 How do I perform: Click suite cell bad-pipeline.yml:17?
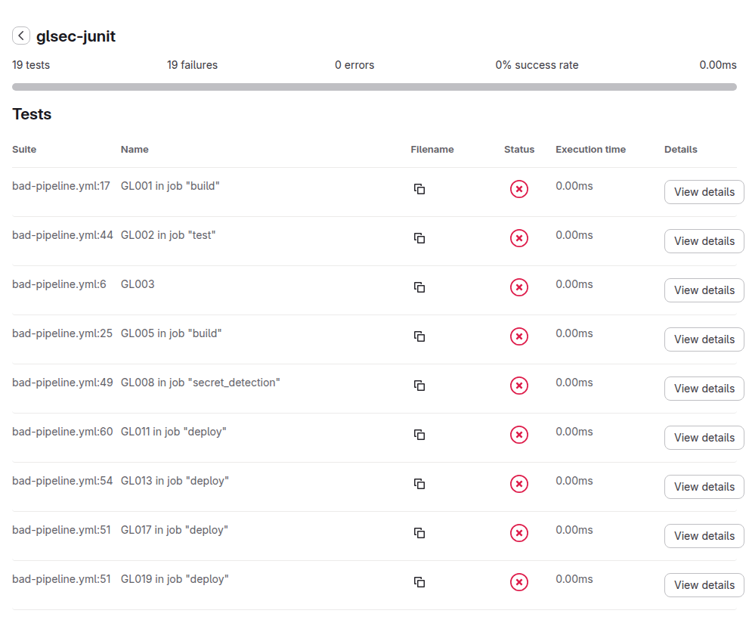coord(61,186)
